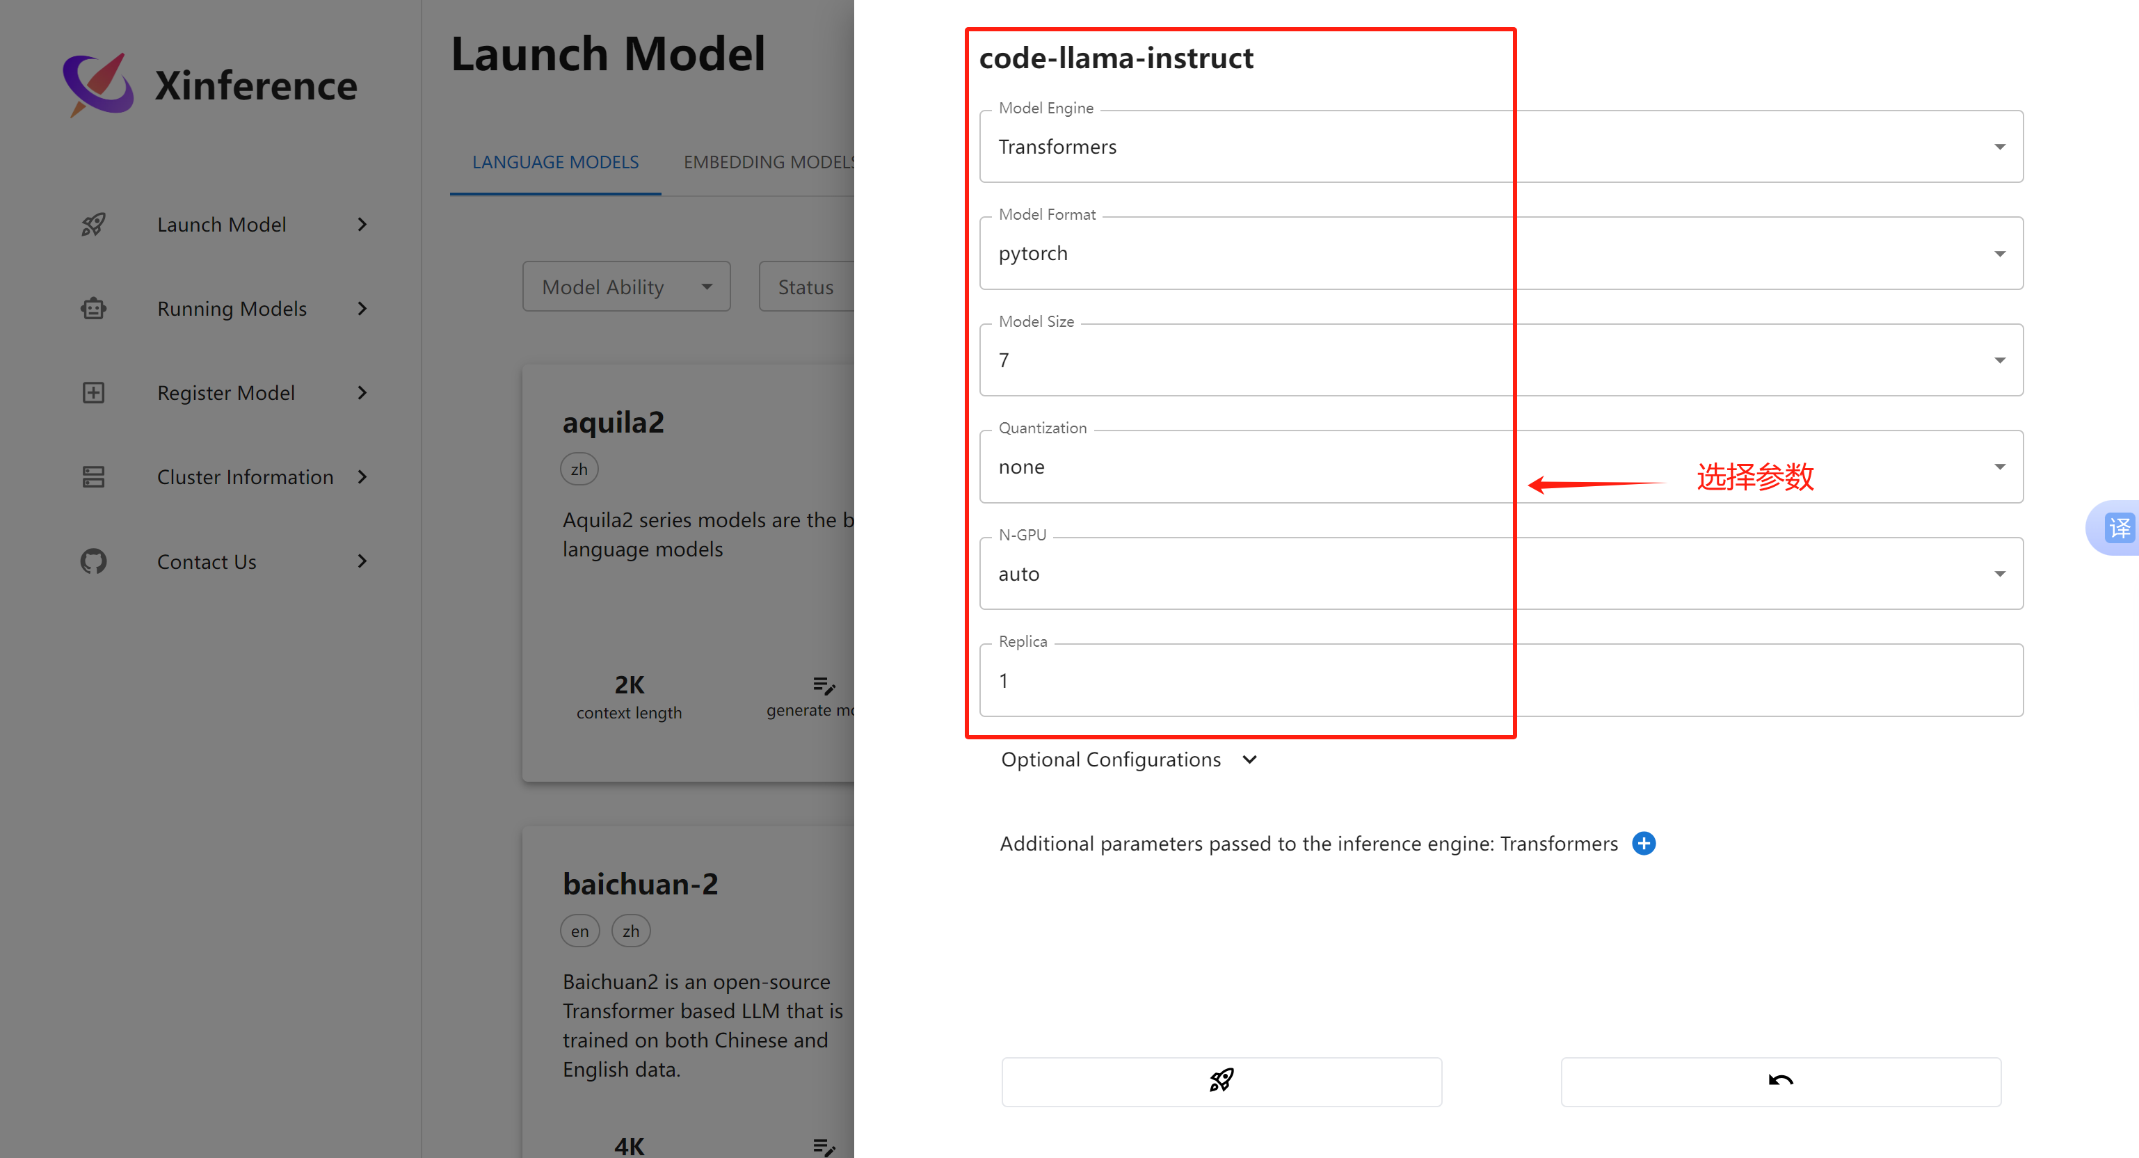Click the GitHub icon beside Contact Us
The height and width of the screenshot is (1158, 2139).
tap(93, 562)
